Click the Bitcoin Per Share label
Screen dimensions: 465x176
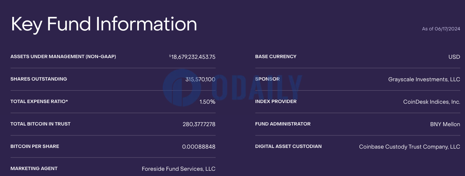(35, 146)
